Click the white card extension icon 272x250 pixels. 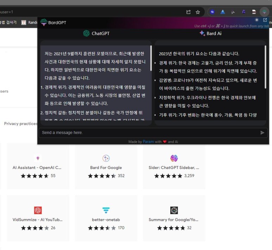(254, 12)
